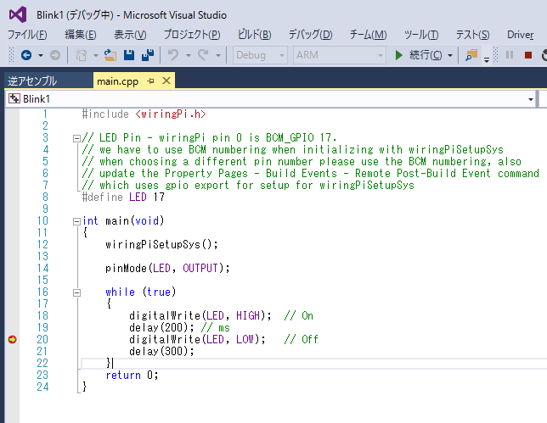Click line number 12 in the gutter
This screenshot has height=423, width=547.
(x=42, y=244)
